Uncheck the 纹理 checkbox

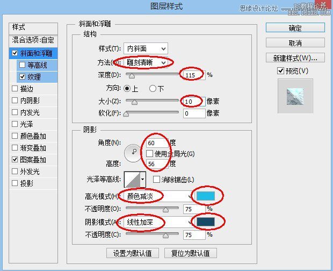23,76
